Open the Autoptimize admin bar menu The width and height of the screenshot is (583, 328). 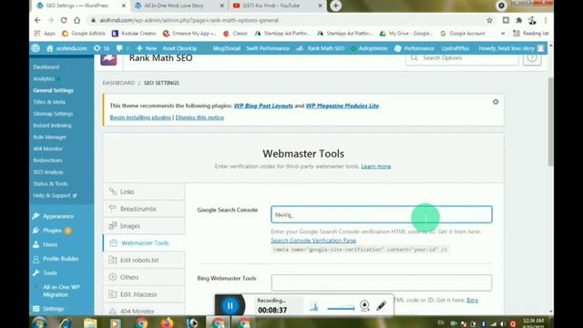coord(369,48)
